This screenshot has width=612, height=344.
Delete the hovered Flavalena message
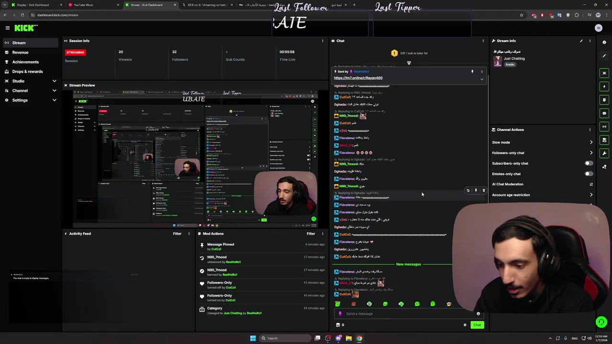click(483, 191)
